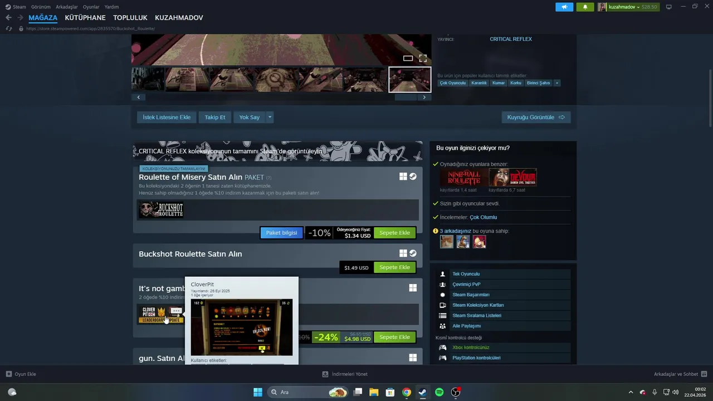The image size is (713, 401).
Task: Add a tag with the plus button after Birinci Şahıs
Action: coord(556,83)
